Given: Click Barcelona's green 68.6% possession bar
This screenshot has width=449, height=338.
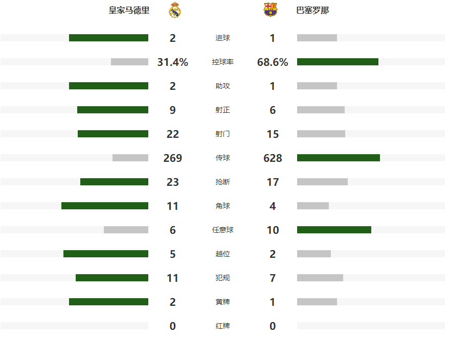Looking at the screenshot, I should [338, 62].
